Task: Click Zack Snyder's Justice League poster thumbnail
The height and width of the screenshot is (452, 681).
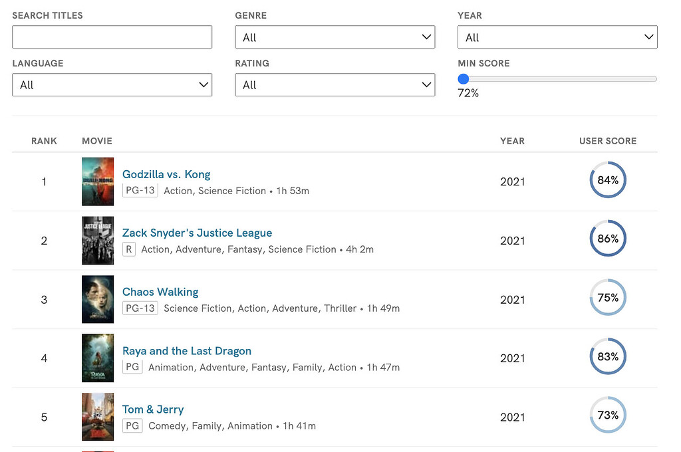Action: point(98,241)
